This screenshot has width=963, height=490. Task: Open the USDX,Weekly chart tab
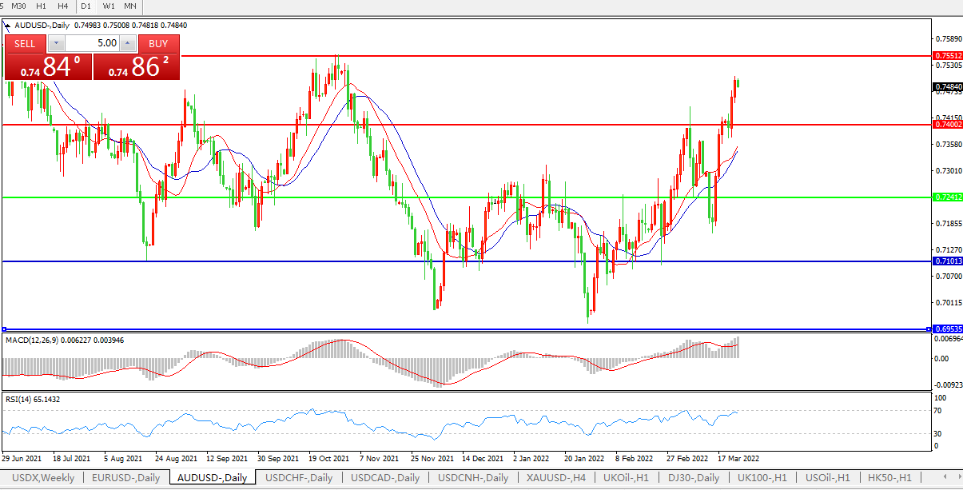(42, 478)
